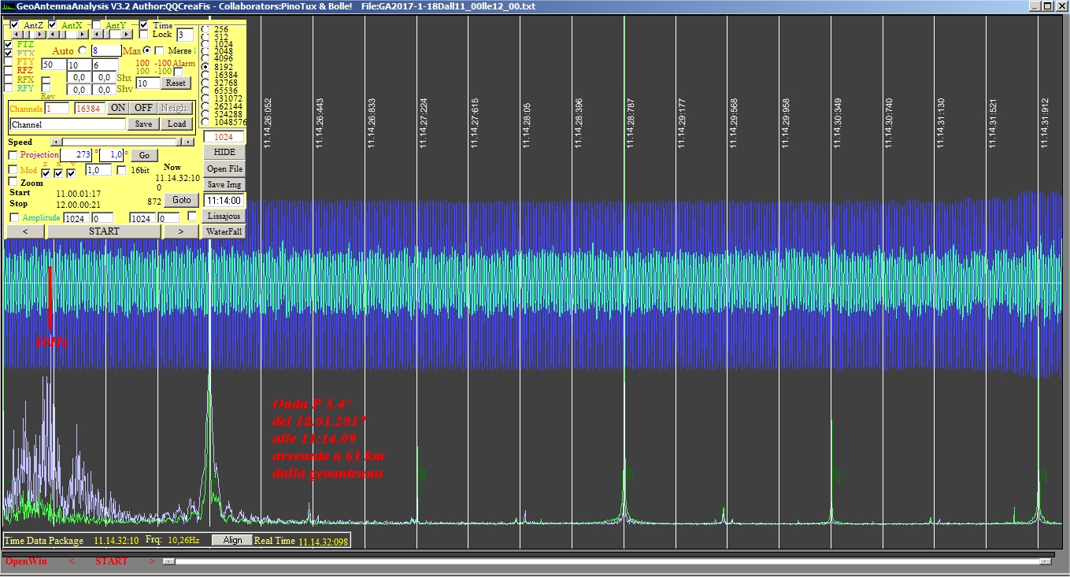Enable the RFY trace checkbox
Image resolution: width=1070 pixels, height=577 pixels.
point(8,88)
